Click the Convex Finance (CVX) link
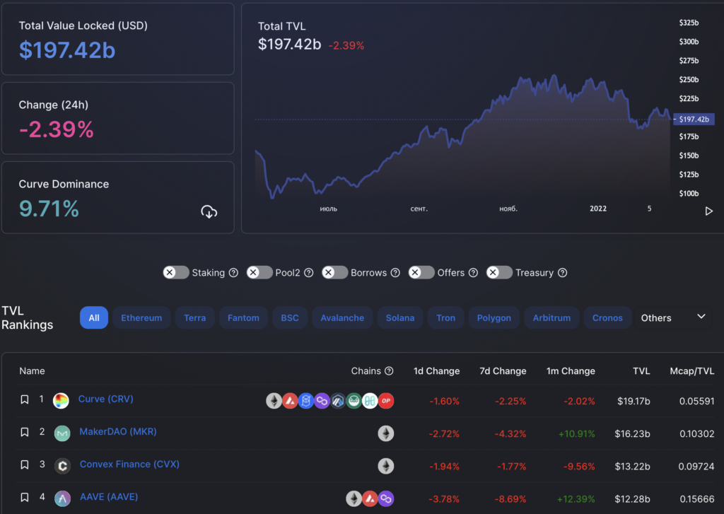 pos(129,464)
